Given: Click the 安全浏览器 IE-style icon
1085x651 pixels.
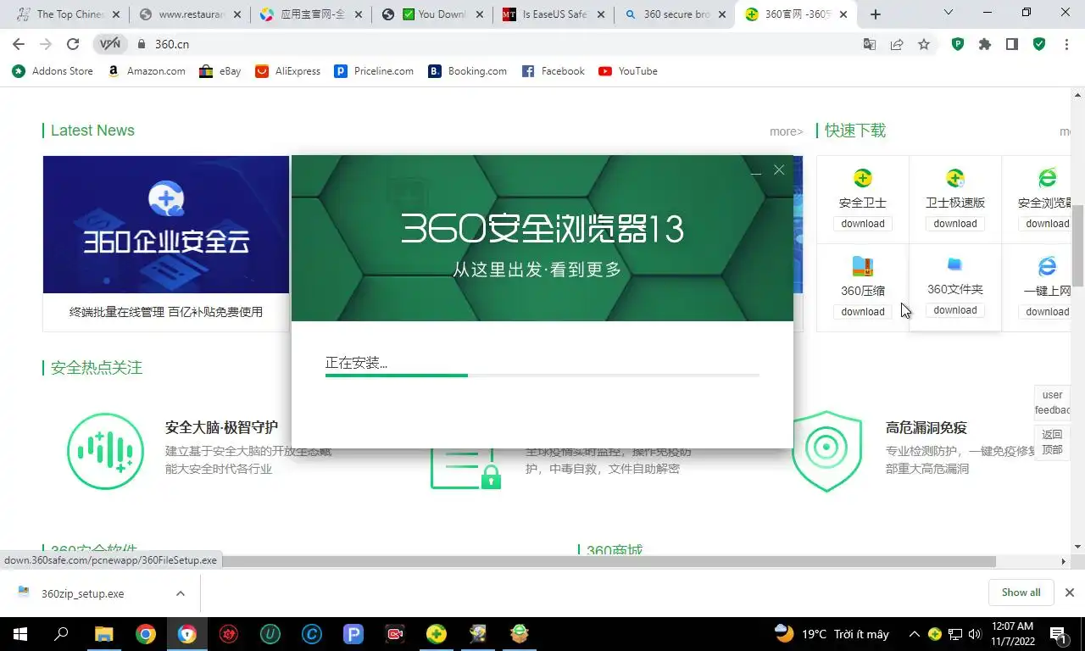Looking at the screenshot, I should pyautogui.click(x=1048, y=178).
